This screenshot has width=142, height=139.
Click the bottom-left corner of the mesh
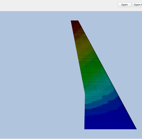coord(85,129)
